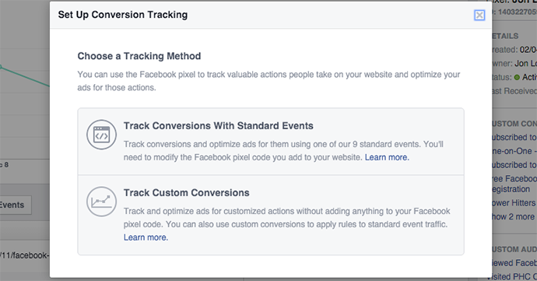This screenshot has height=281, width=537.
Task: Click the line chart icon for Custom Conversions
Action: click(x=101, y=202)
